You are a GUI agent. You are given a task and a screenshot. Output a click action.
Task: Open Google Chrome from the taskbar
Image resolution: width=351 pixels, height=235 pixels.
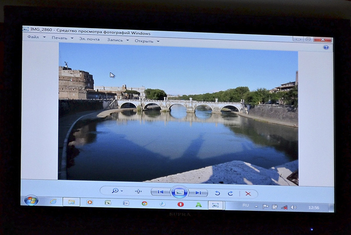point(144,203)
